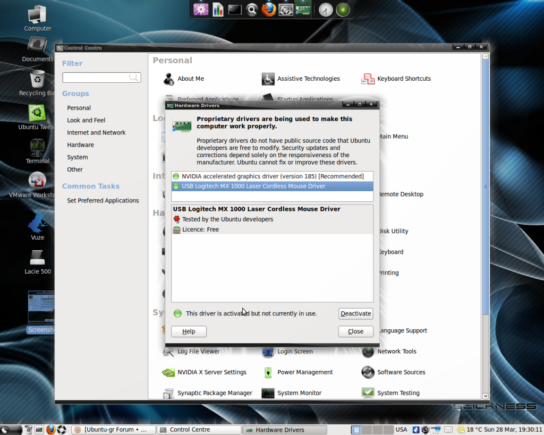Click Control Centre vertical scrollbar
Viewport: 544px width, 435px height.
[x=486, y=187]
